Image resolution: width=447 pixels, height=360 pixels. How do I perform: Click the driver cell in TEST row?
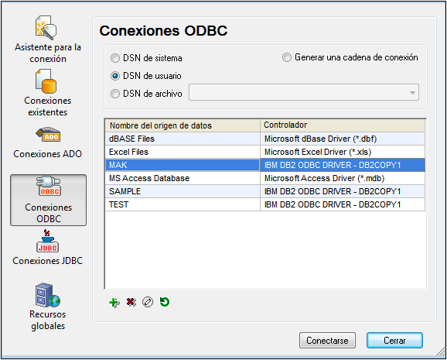(x=343, y=204)
